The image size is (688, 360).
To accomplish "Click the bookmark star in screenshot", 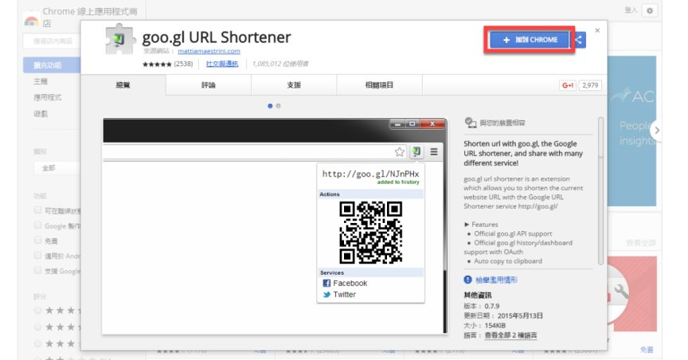I will (x=399, y=152).
